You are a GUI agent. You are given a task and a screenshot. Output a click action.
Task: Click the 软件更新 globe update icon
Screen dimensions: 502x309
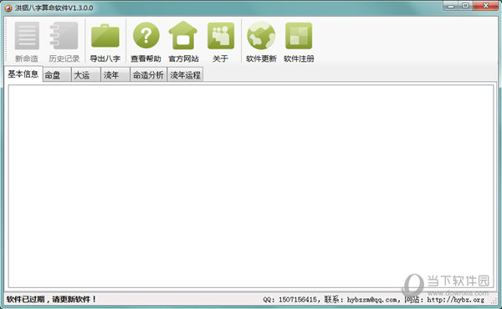[261, 35]
